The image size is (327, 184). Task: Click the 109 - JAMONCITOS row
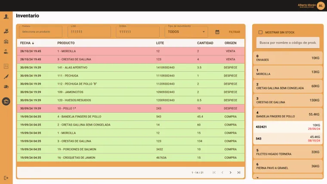tap(130, 92)
